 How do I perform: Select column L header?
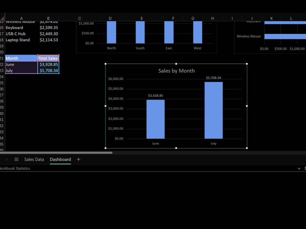tap(291, 18)
